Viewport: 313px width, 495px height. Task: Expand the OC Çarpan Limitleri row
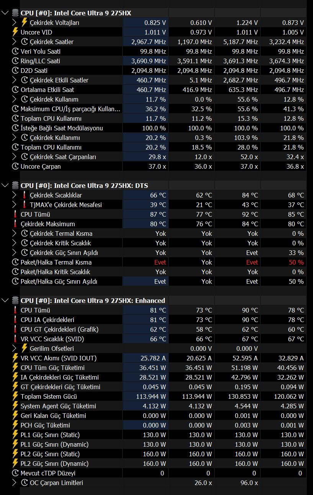[x=15, y=483]
